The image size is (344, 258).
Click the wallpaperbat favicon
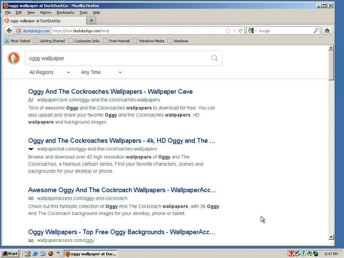point(31,149)
